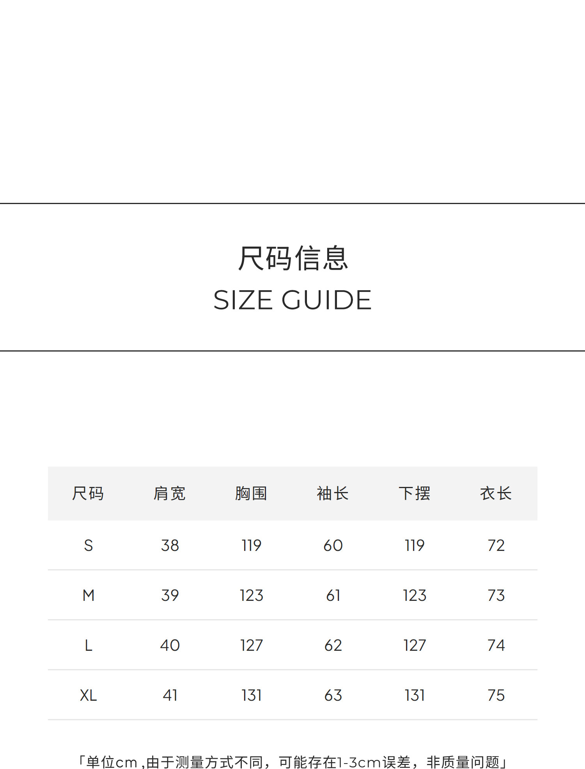Select the M size row label
The height and width of the screenshot is (769, 585).
coord(89,595)
